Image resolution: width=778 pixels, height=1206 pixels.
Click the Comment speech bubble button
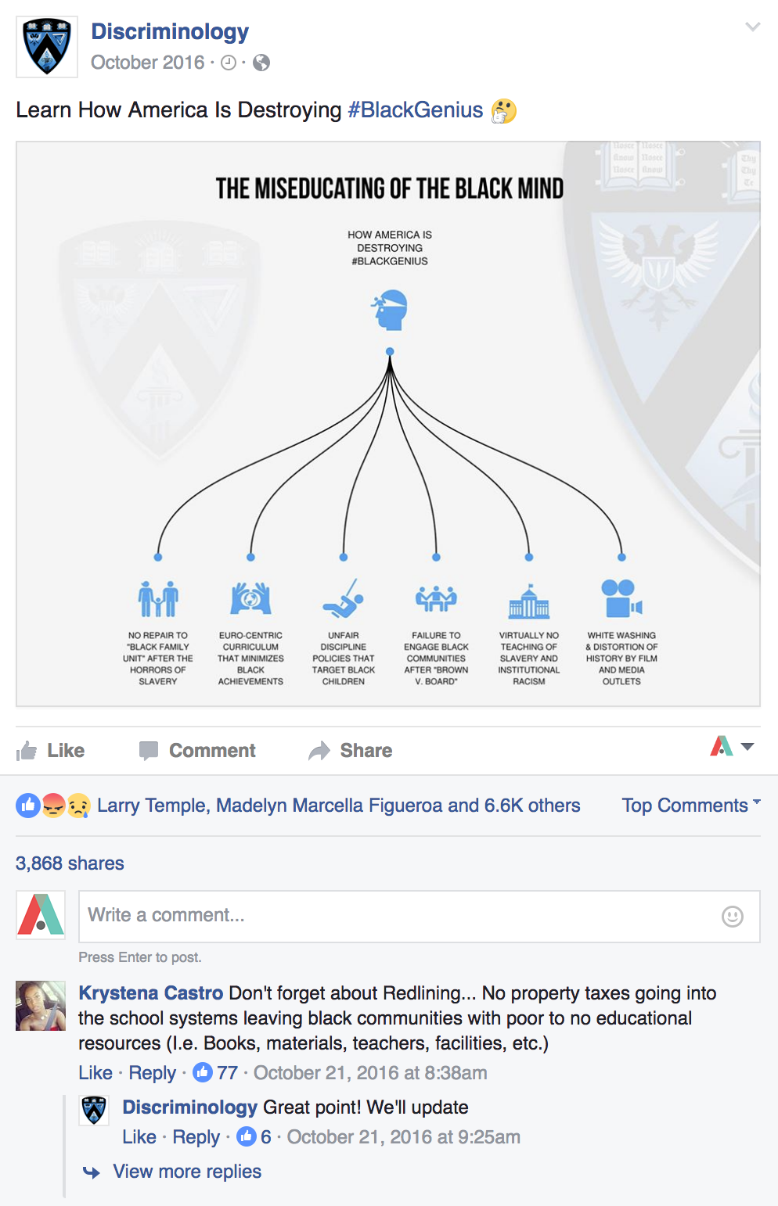tap(197, 751)
